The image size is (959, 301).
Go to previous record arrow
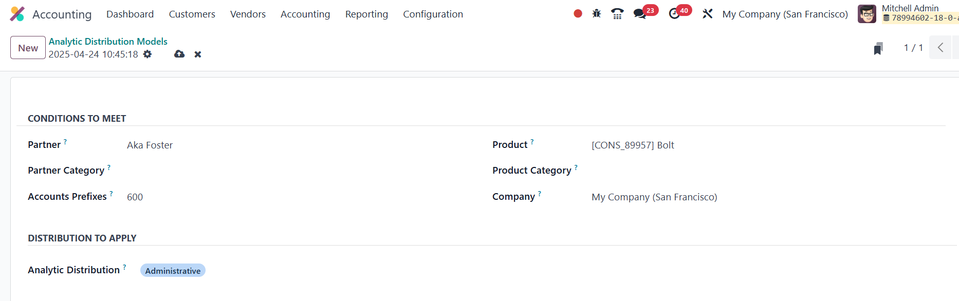pos(940,48)
